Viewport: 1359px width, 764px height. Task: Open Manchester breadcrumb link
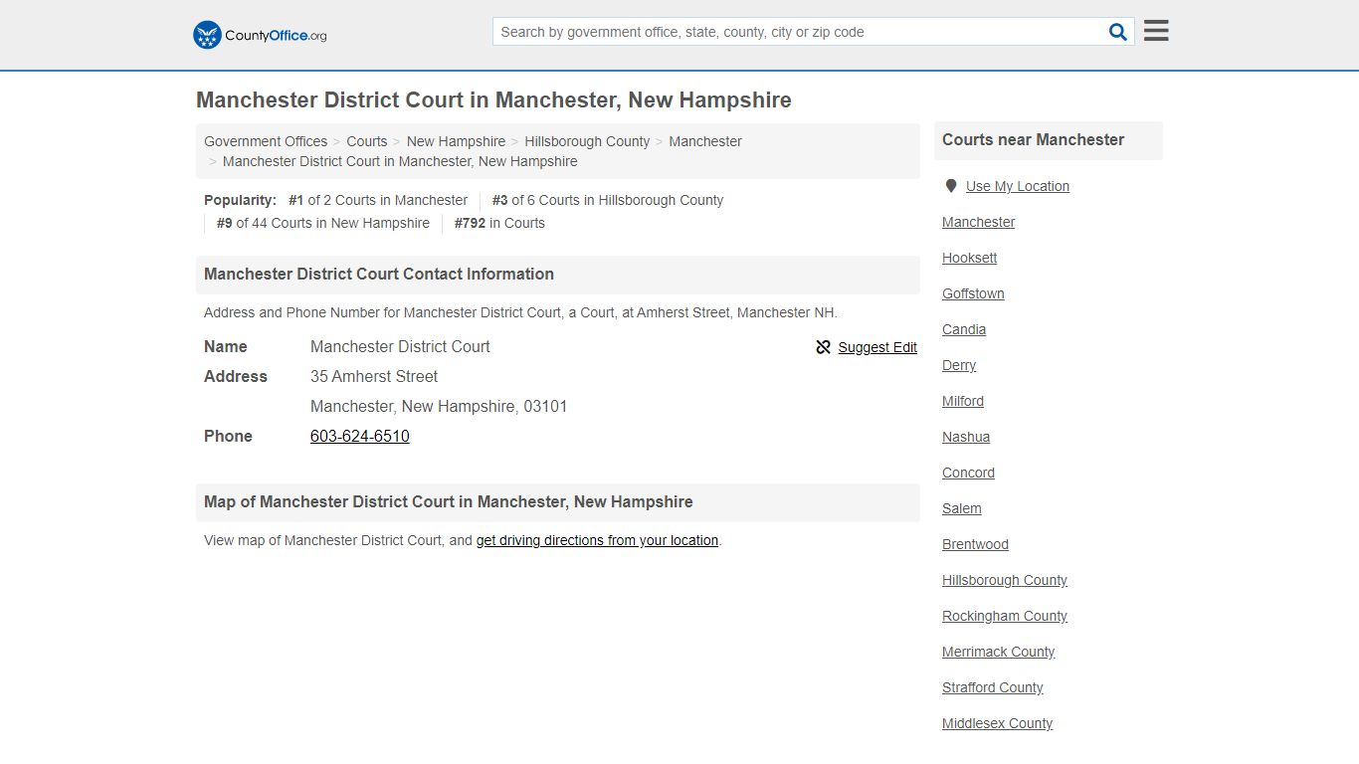(705, 141)
